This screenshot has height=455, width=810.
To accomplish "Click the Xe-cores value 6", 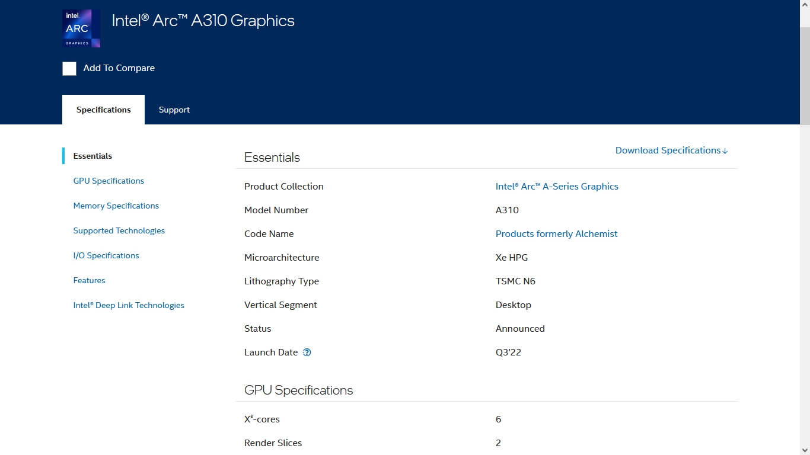I will click(498, 419).
